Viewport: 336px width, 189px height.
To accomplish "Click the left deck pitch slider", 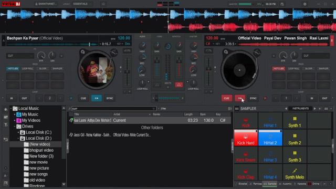I will coord(127,72).
